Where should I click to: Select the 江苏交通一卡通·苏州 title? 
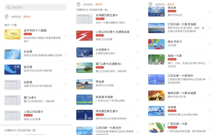coord(109,128)
